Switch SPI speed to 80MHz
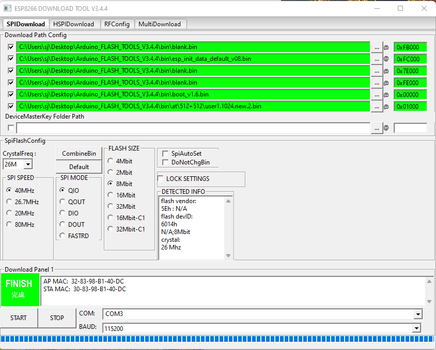 click(9, 224)
